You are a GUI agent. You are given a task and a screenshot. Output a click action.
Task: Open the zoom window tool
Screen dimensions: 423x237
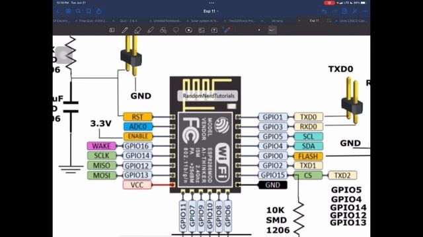click(112, 30)
